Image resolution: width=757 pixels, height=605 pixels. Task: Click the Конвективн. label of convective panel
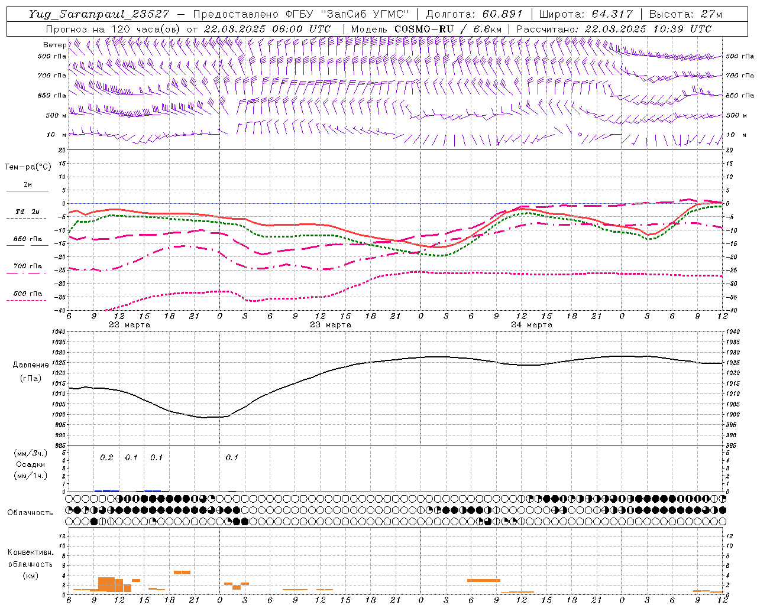30,552
